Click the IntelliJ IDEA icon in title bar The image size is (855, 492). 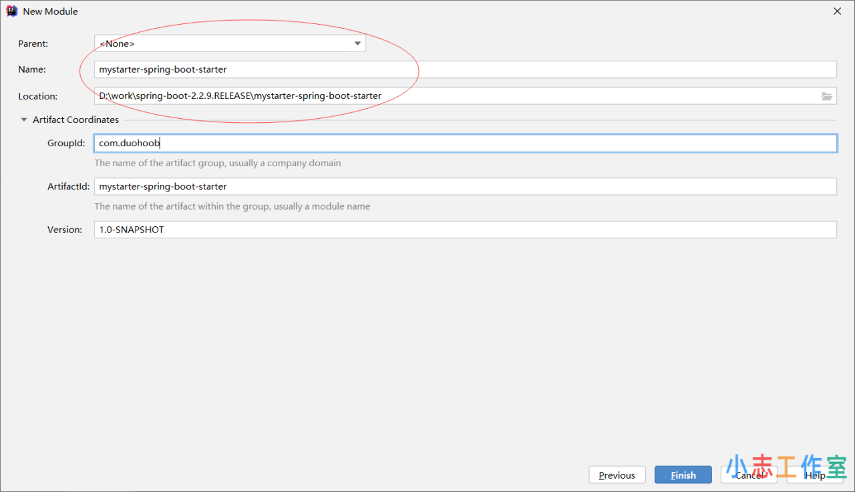coord(11,11)
